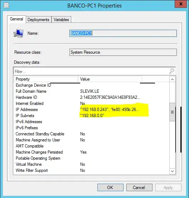The width and height of the screenshot is (189, 198).
Task: Click the "192.168.0.243" IP addresses value
Action: [110, 110]
